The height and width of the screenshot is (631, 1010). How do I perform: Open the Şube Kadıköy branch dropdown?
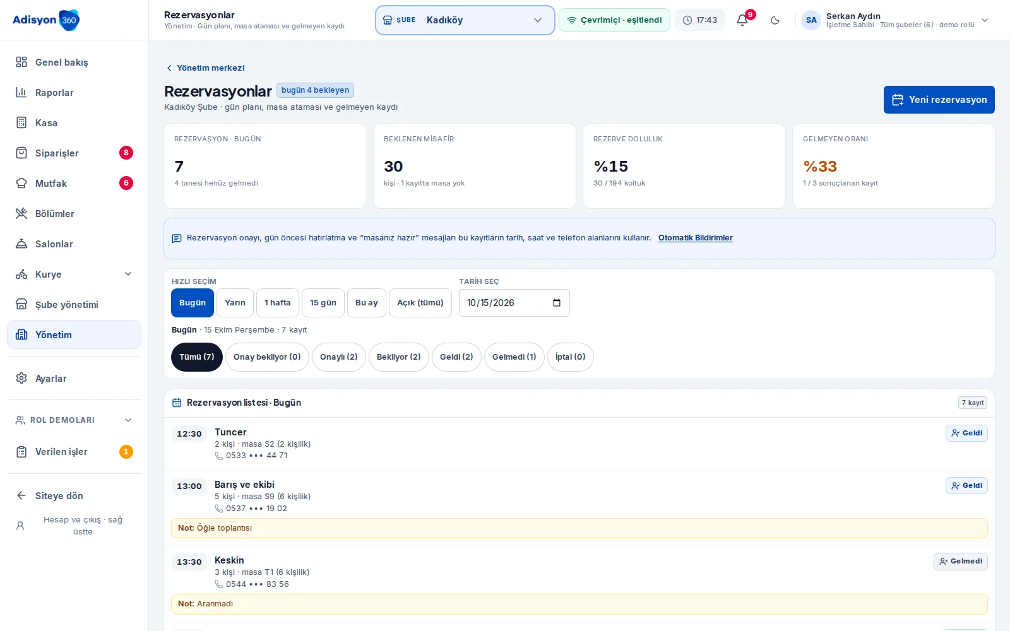(x=465, y=20)
